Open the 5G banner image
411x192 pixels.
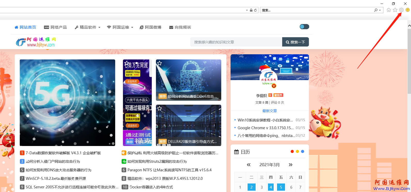coord(67,103)
